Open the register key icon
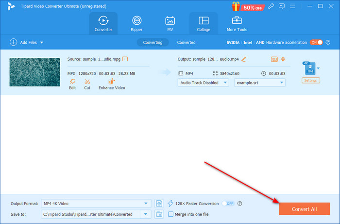Screen dimensions: 340x224 [271, 6]
